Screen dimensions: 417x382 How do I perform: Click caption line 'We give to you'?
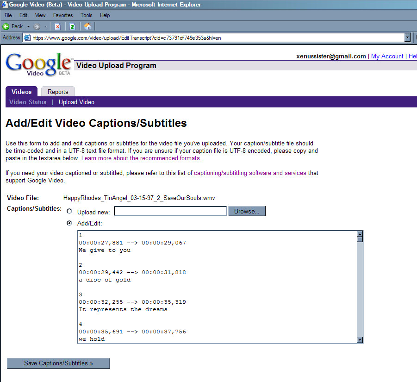click(105, 250)
